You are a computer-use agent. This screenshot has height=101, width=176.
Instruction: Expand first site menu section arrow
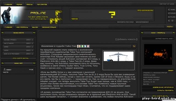click(x=32, y=40)
